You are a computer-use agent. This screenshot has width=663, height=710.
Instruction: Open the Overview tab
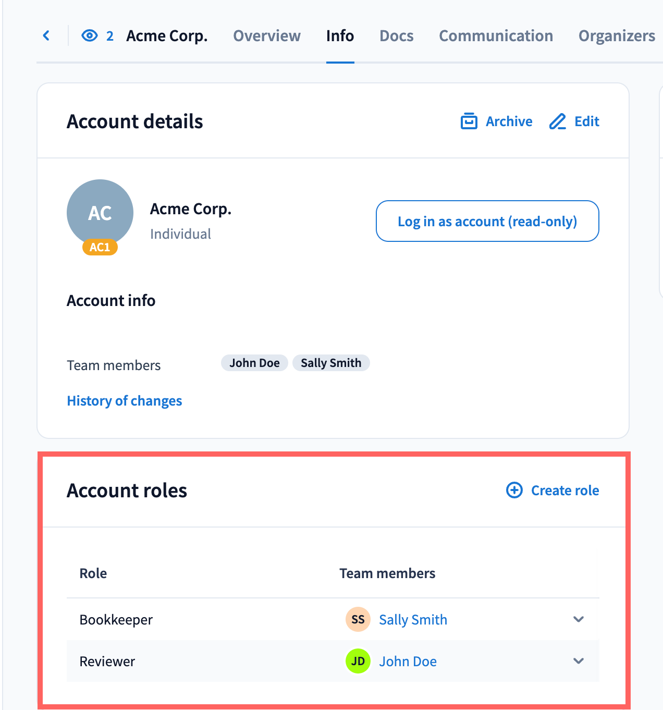(x=267, y=35)
